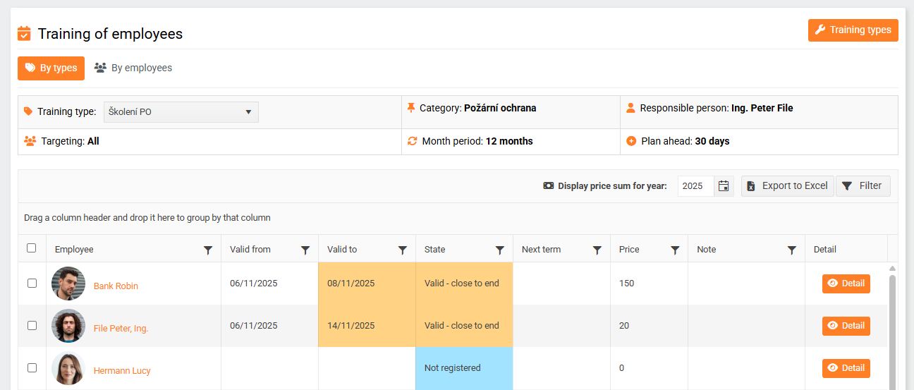Open the year calendar picker icon
The height and width of the screenshot is (390, 914).
coord(724,186)
